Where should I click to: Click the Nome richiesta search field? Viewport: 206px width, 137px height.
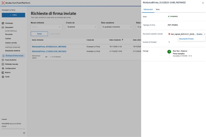tap(45, 27)
